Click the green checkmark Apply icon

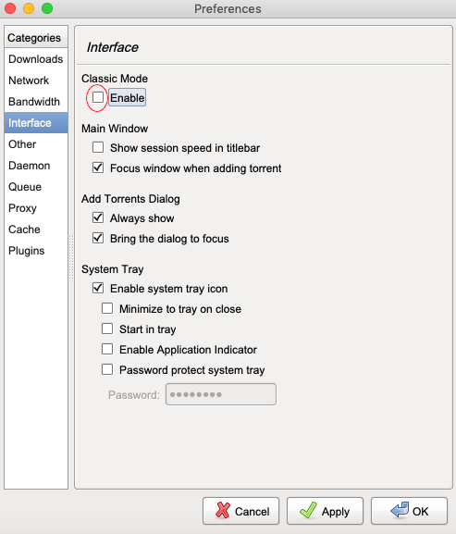click(308, 510)
